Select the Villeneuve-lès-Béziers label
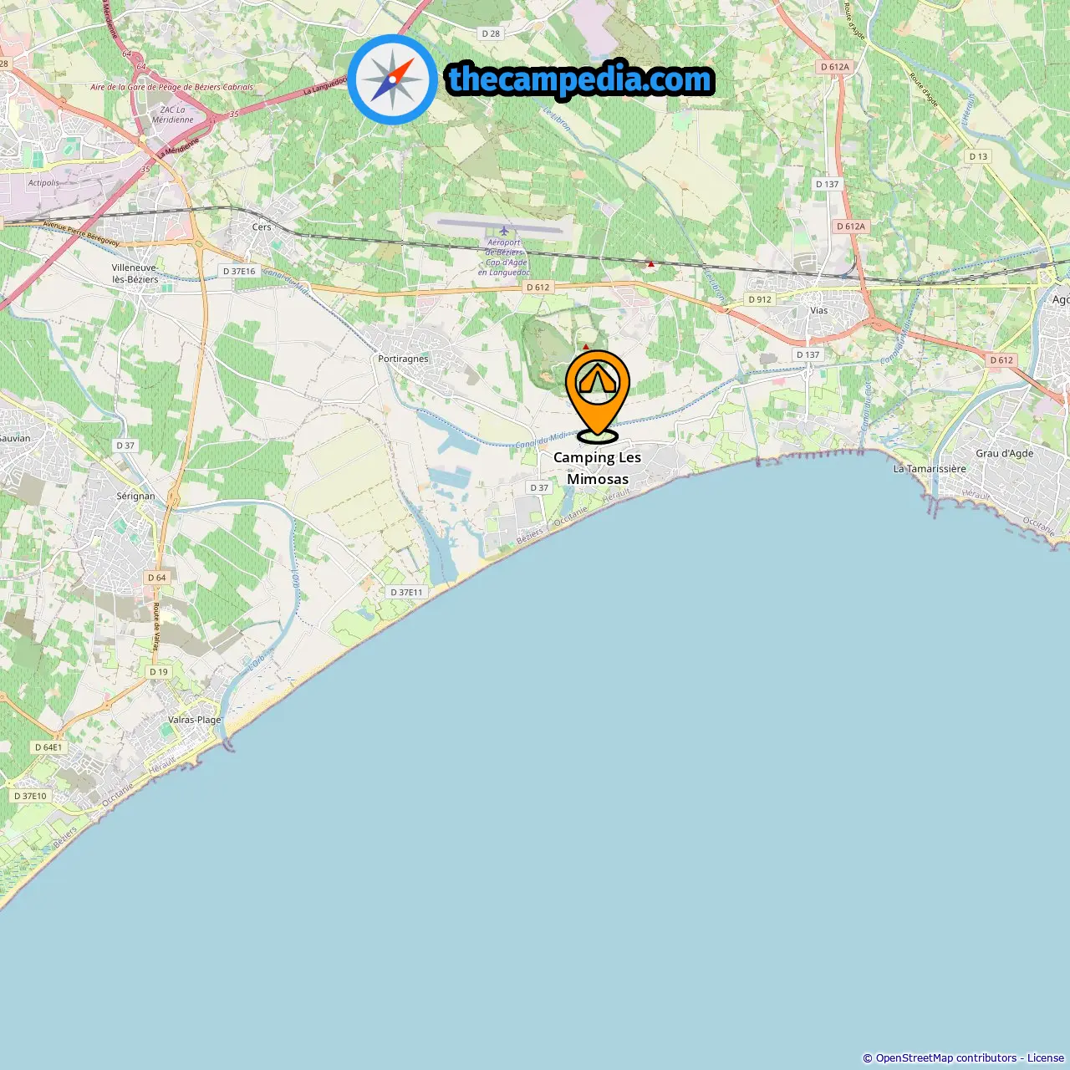1070x1070 pixels. (135, 273)
